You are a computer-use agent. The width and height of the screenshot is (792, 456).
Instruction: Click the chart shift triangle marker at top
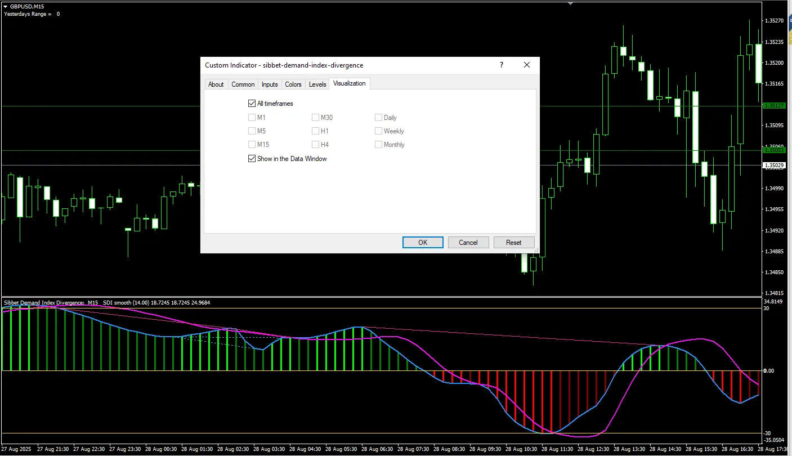571,3
